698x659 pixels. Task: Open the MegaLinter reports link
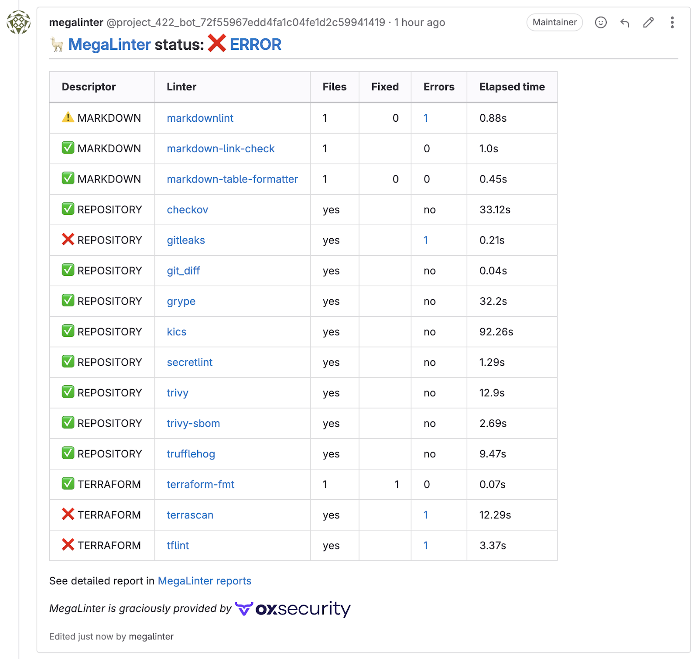(x=204, y=581)
